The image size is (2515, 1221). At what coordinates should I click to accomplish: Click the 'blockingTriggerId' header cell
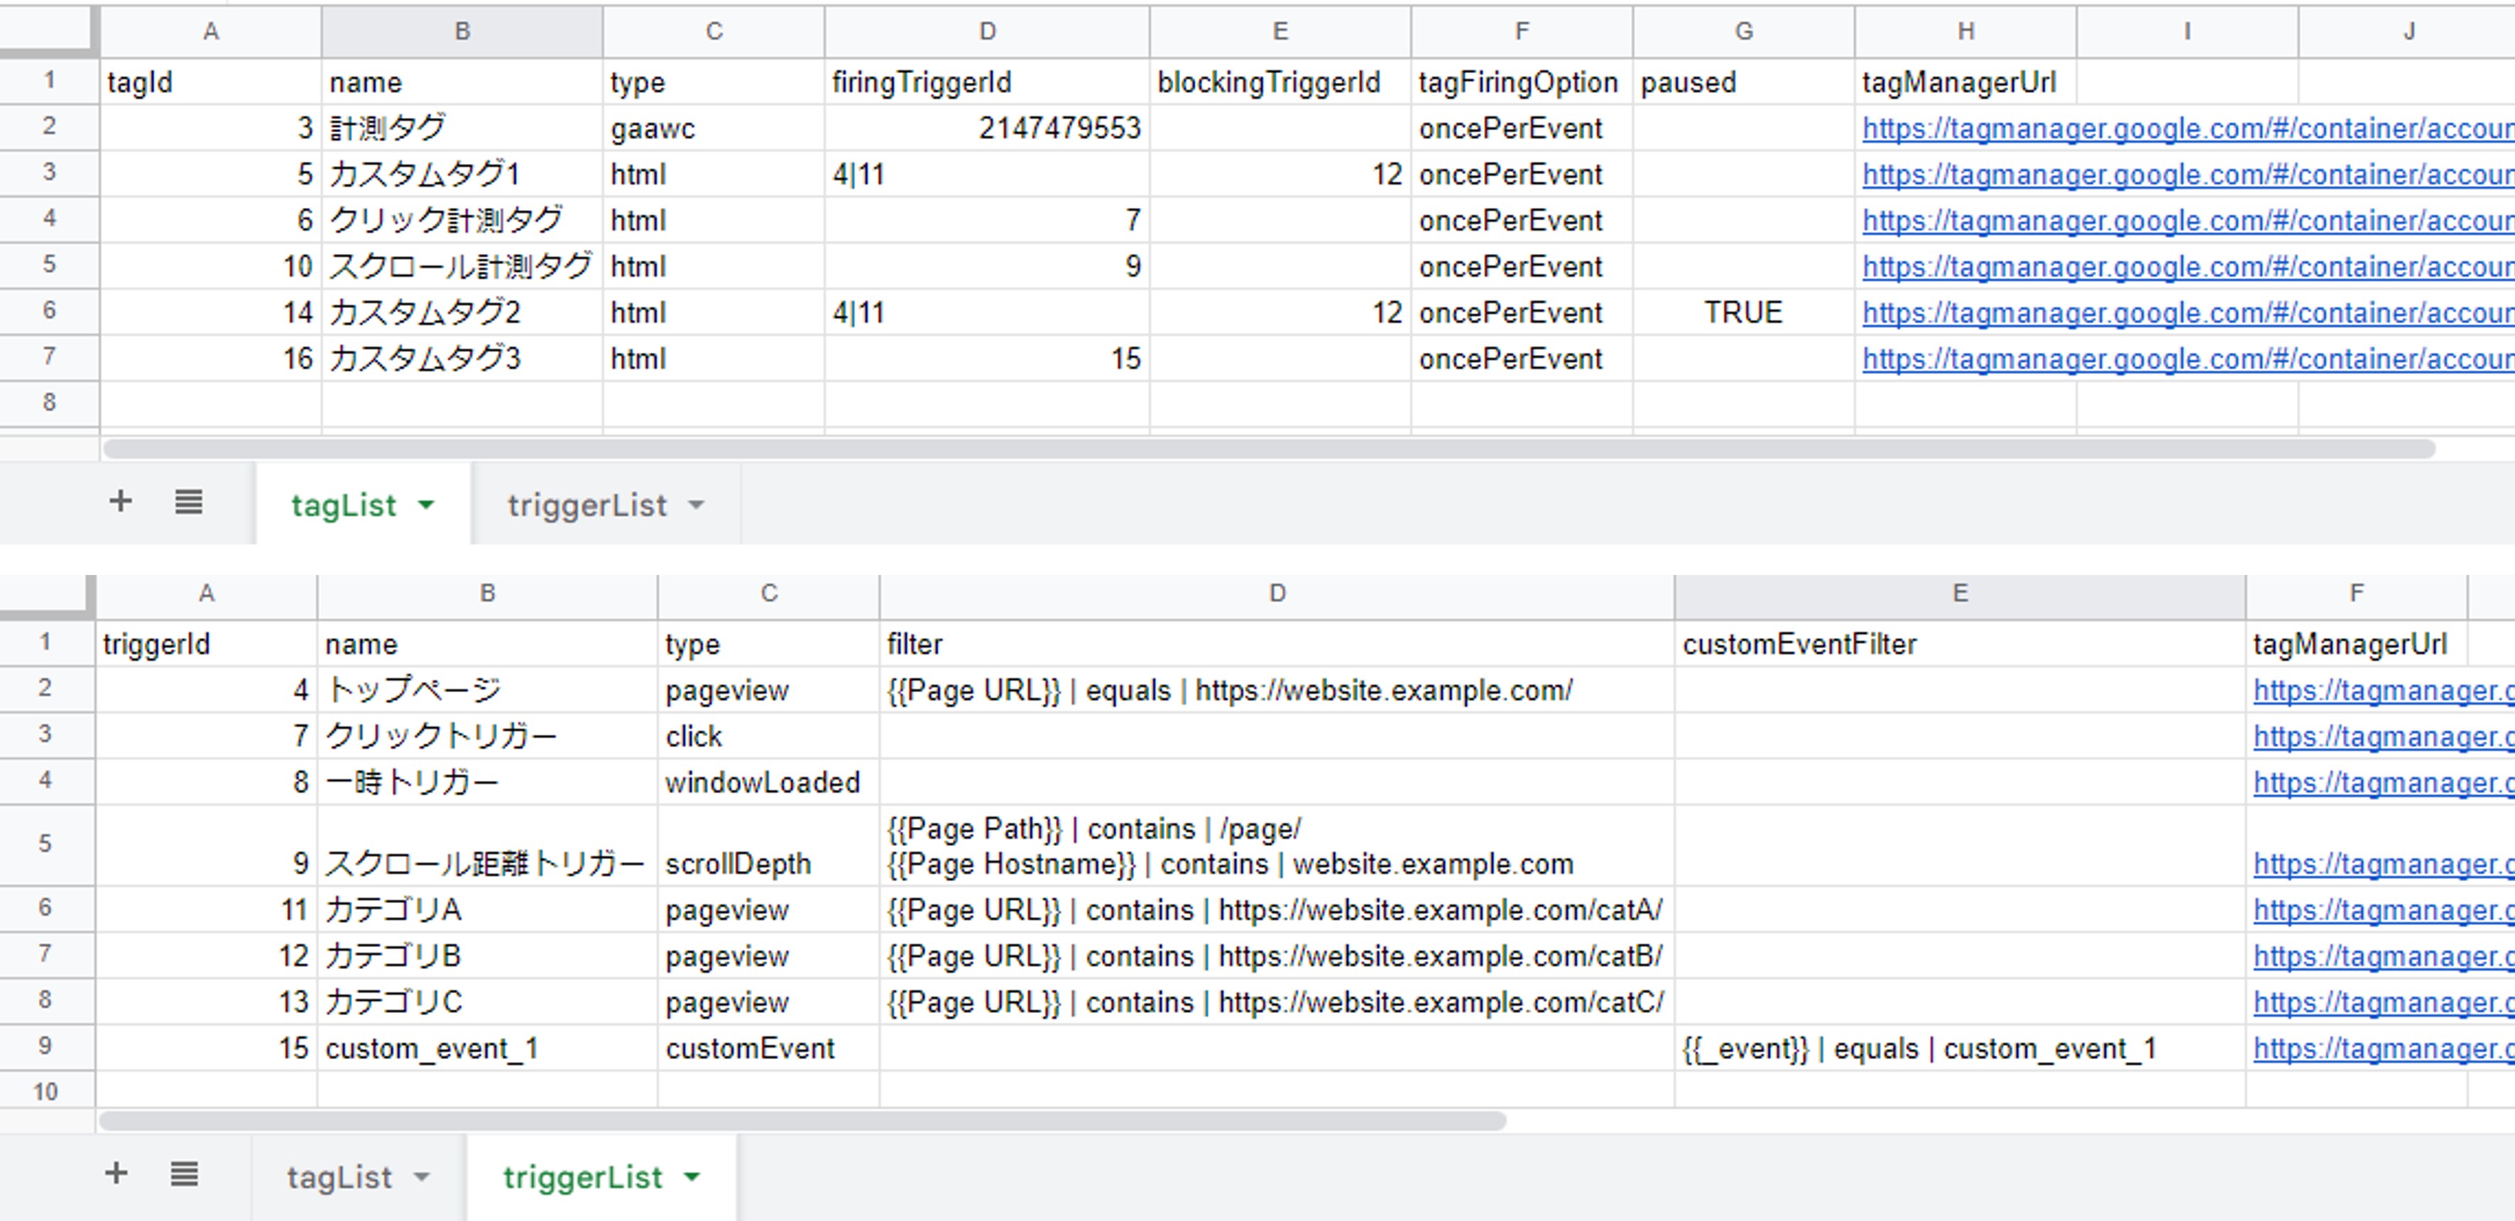(1280, 82)
